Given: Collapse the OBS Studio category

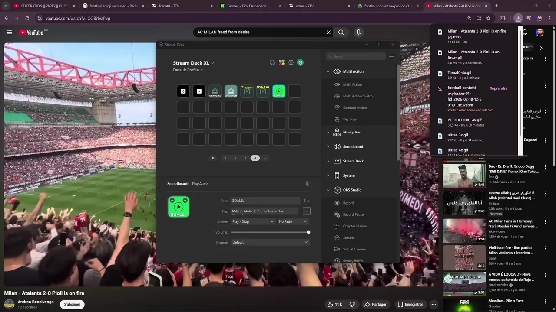Looking at the screenshot, I should (x=328, y=190).
